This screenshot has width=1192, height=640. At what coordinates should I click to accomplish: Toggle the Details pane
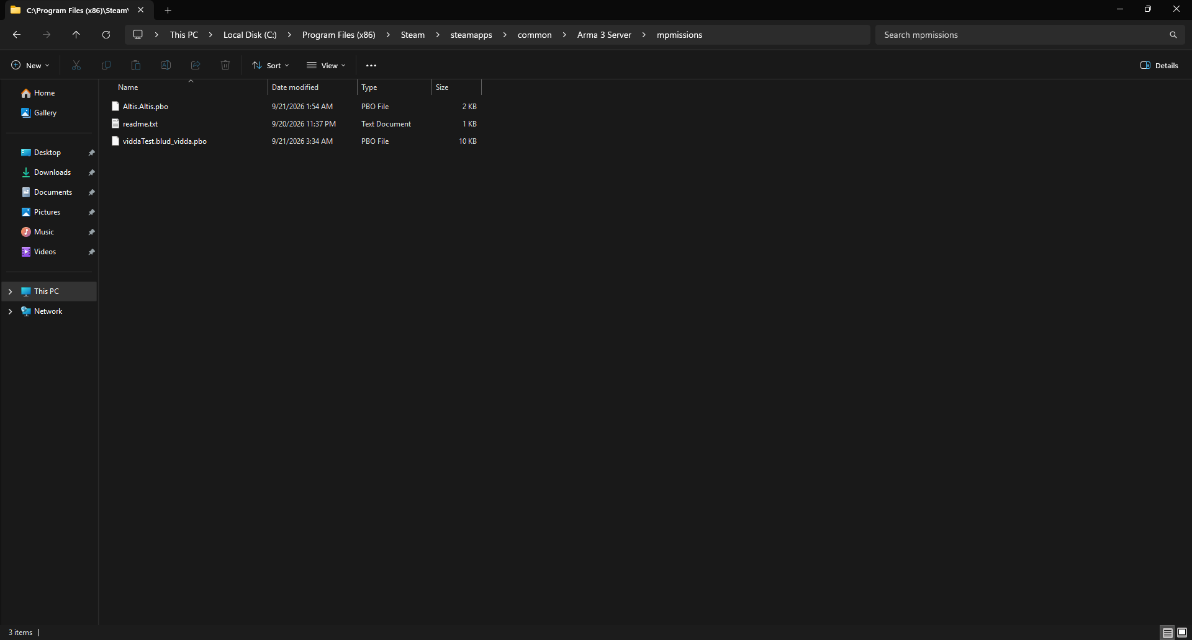tap(1159, 65)
